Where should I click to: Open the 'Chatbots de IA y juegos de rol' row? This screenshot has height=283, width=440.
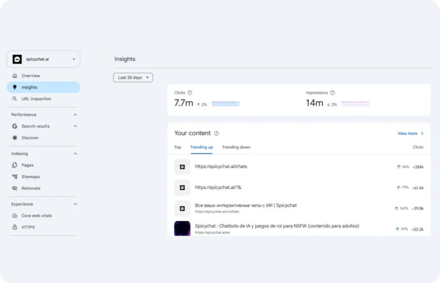point(299,229)
